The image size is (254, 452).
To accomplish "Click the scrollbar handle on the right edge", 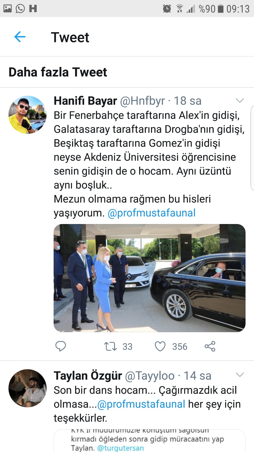I will click(252, 148).
